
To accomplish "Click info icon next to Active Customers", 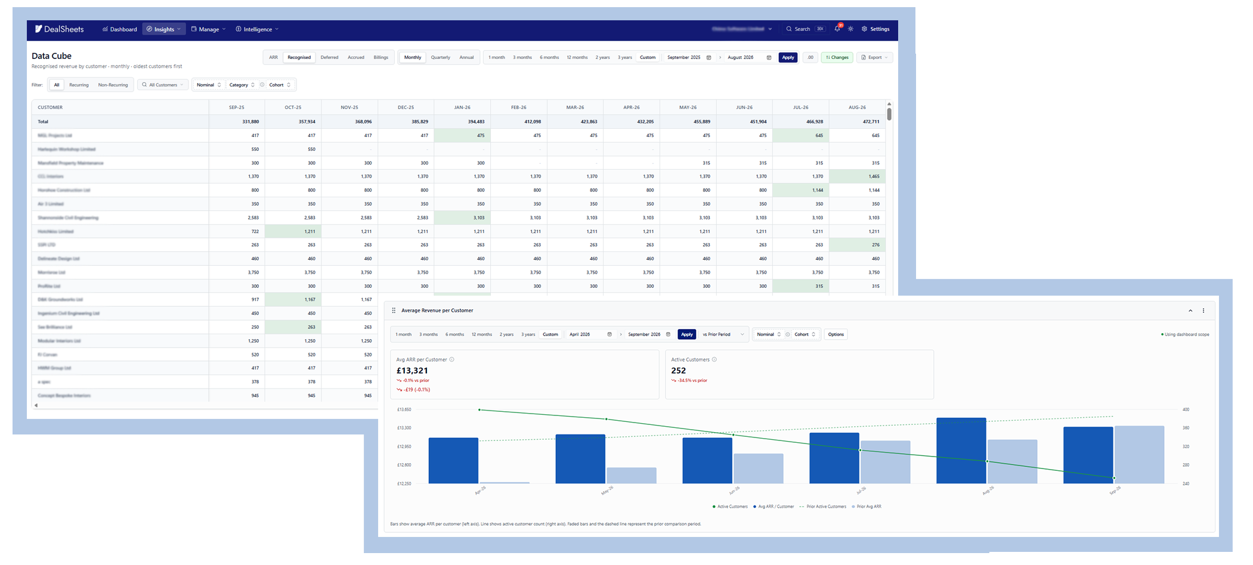I will coord(714,359).
